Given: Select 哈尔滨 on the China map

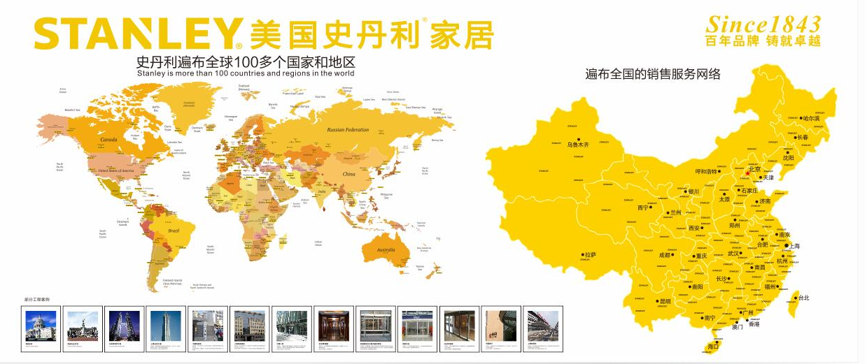Looking at the screenshot, I should coord(811,119).
